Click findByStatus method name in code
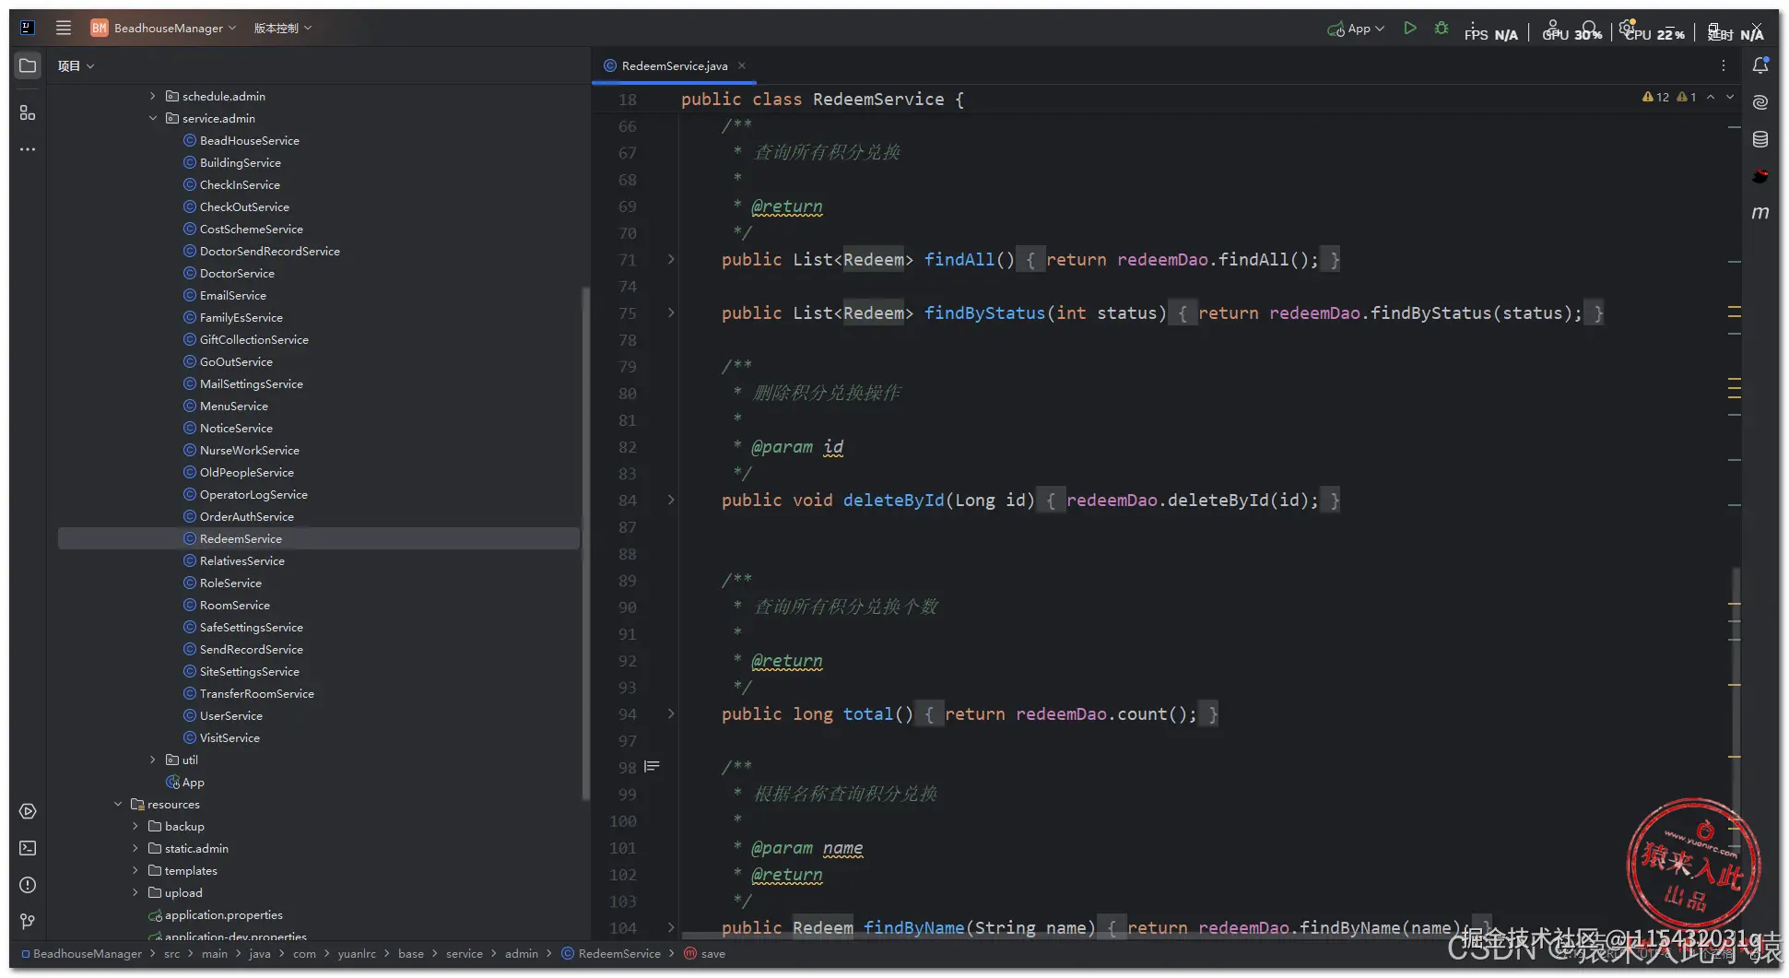This screenshot has width=1789, height=978. [x=984, y=313]
